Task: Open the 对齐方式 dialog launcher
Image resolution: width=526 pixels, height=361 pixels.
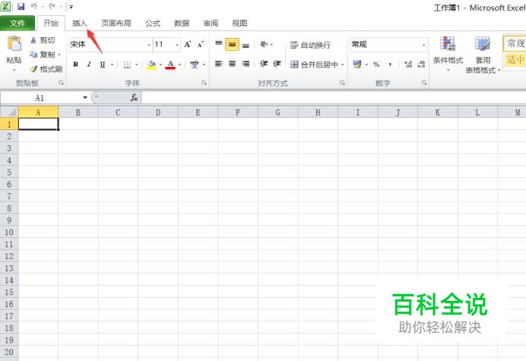Action: [342, 83]
